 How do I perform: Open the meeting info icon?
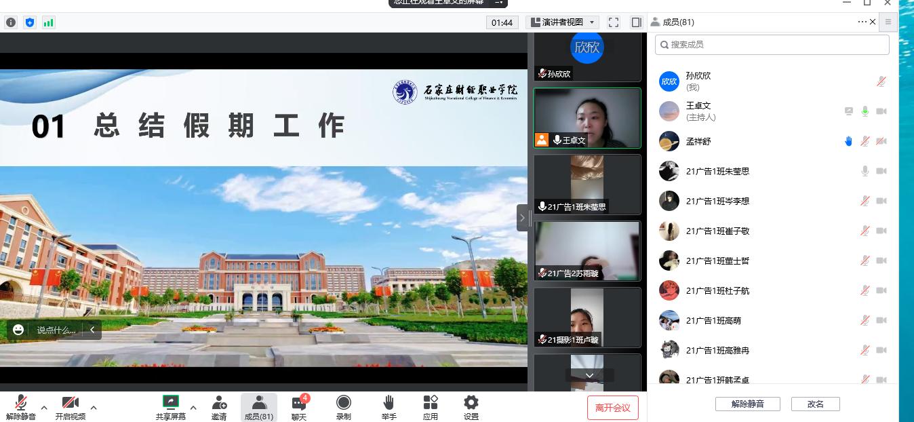pos(11,22)
